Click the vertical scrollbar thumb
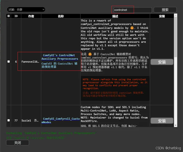 click(175, 37)
